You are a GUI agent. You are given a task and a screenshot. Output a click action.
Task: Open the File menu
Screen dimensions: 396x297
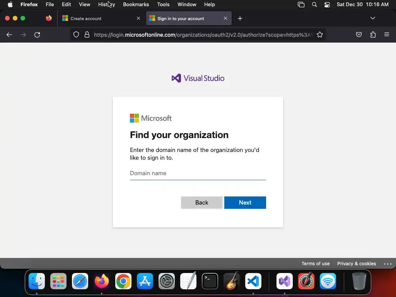point(50,5)
